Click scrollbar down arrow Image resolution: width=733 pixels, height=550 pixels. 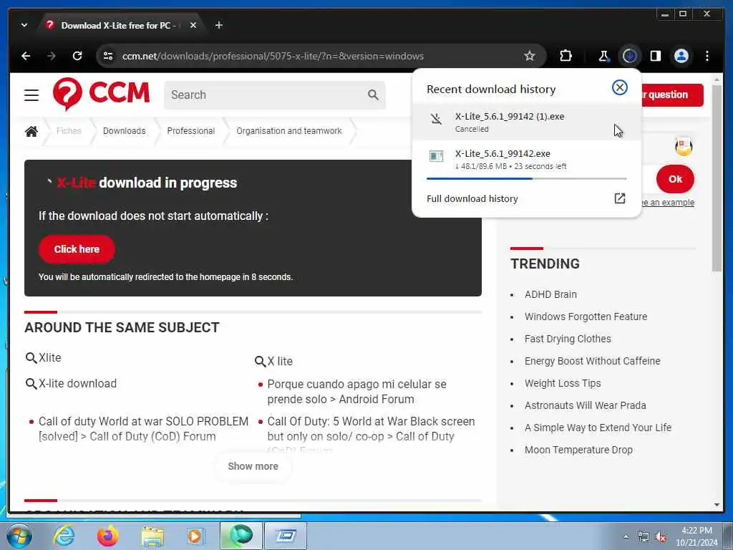click(x=717, y=505)
